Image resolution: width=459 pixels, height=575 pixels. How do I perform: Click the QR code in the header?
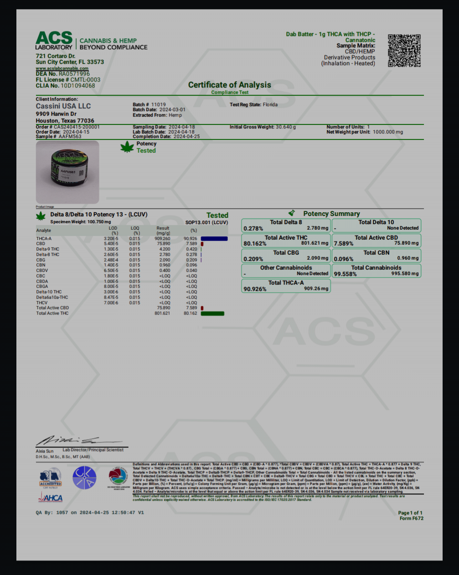404,51
